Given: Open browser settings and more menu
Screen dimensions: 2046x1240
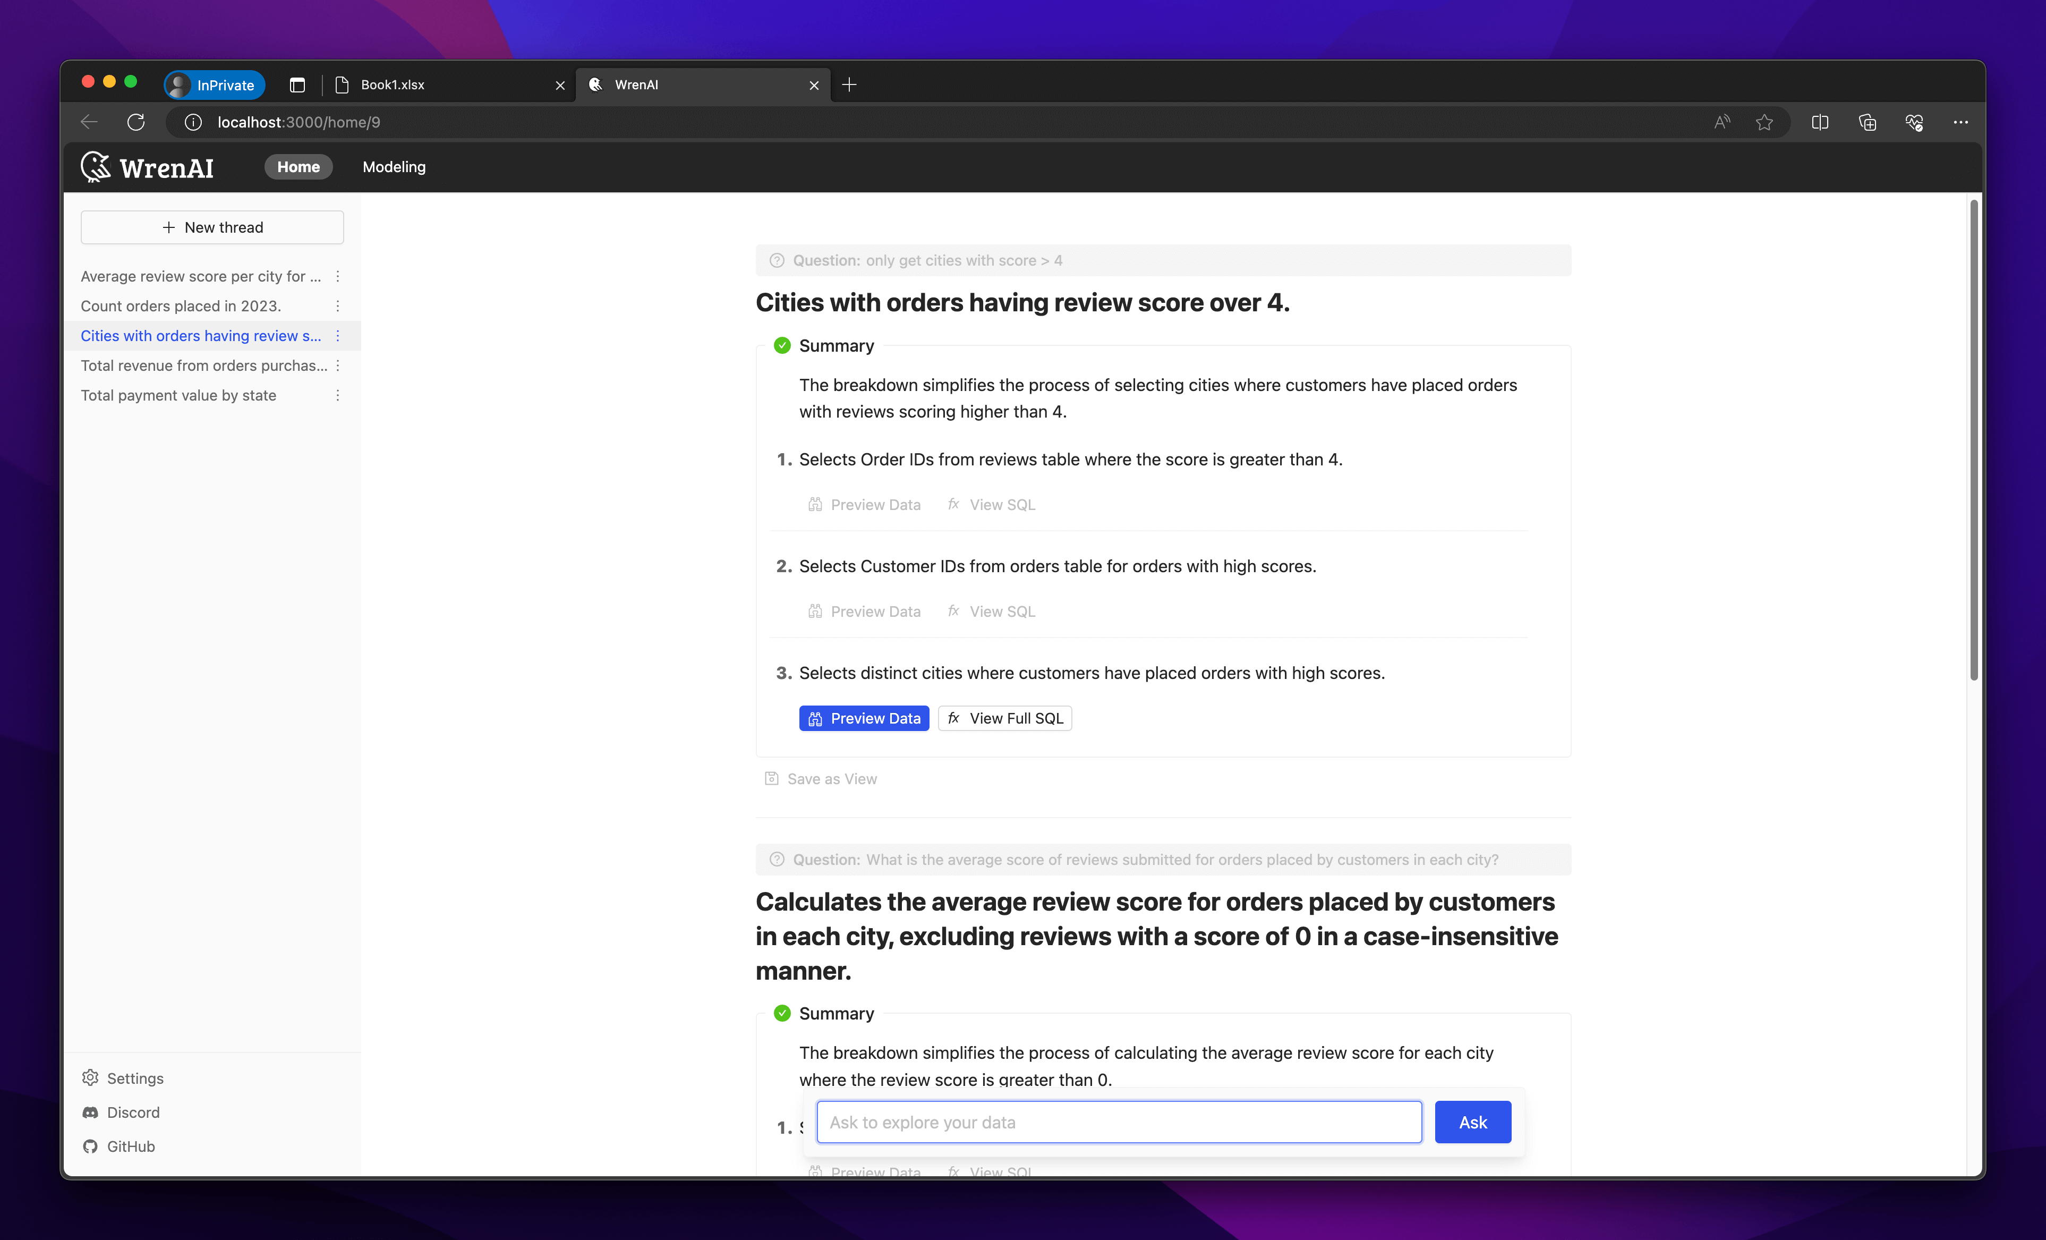Looking at the screenshot, I should pos(1960,122).
